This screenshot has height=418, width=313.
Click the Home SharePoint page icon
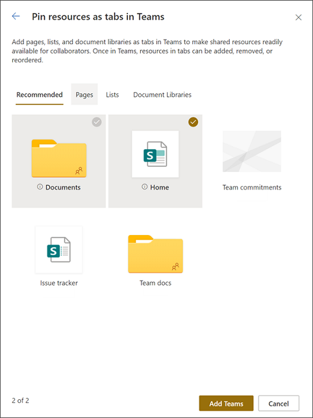coord(155,154)
